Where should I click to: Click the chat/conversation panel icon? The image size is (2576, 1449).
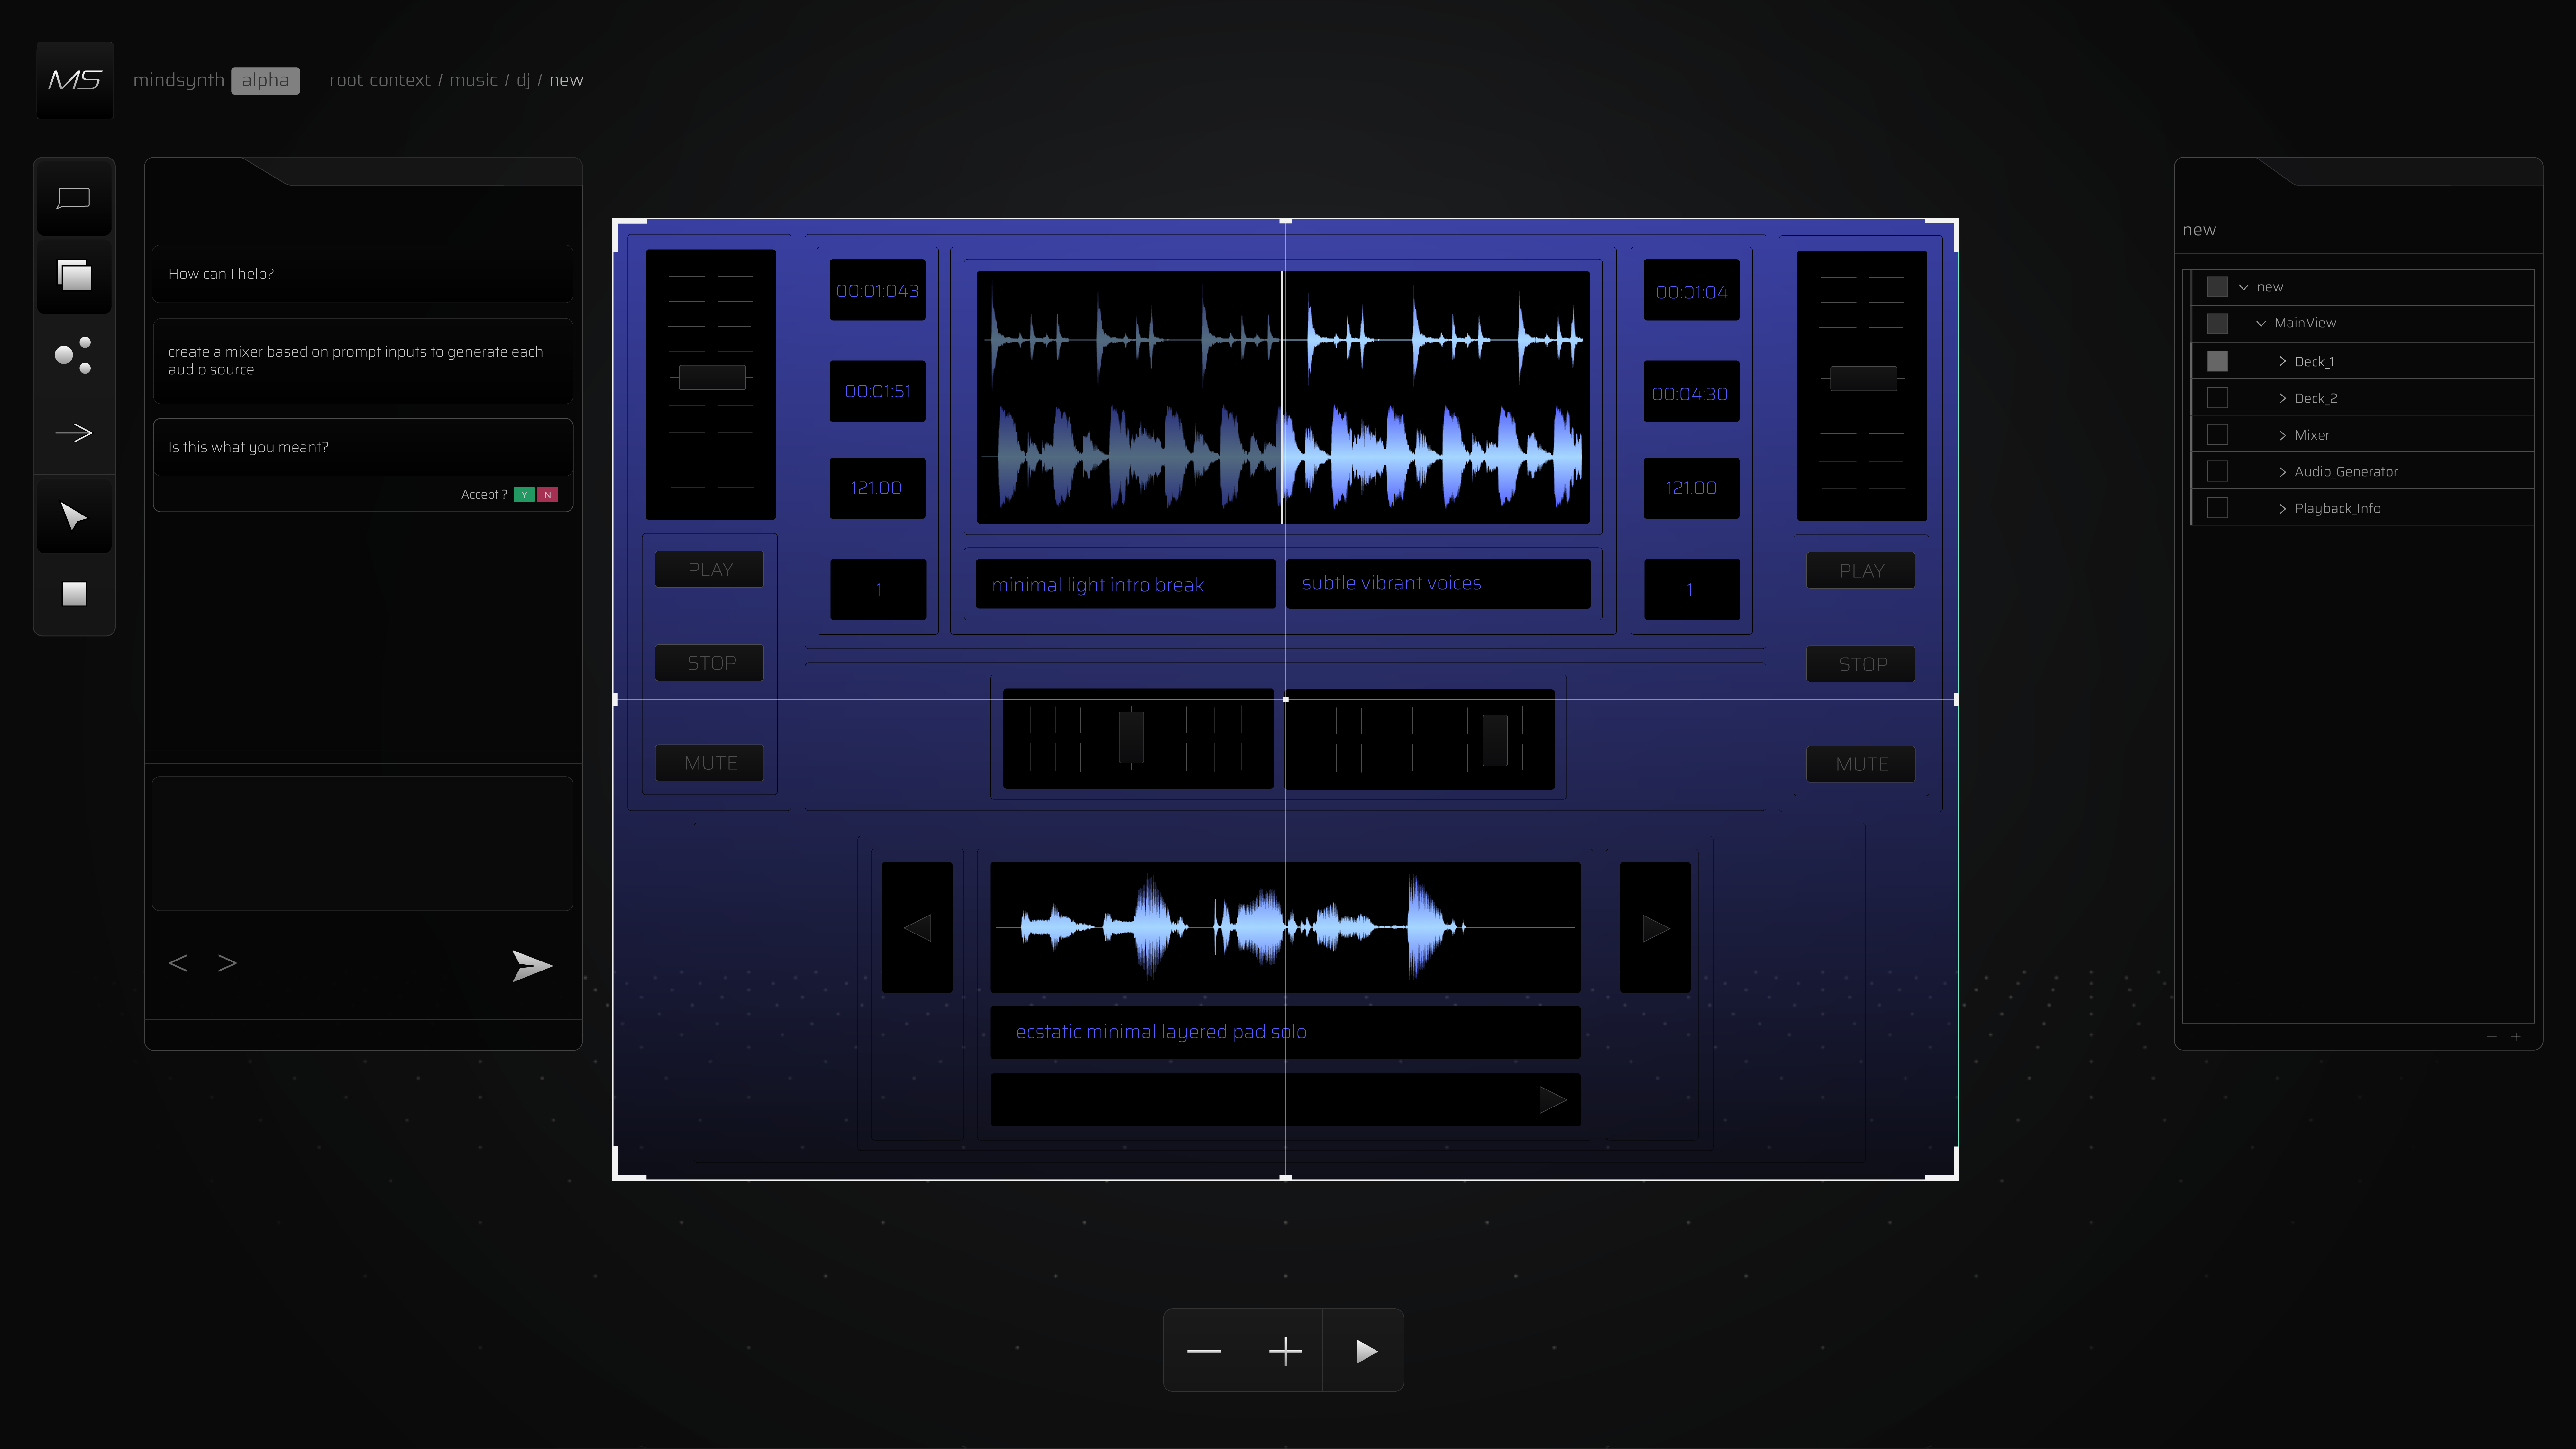[73, 196]
